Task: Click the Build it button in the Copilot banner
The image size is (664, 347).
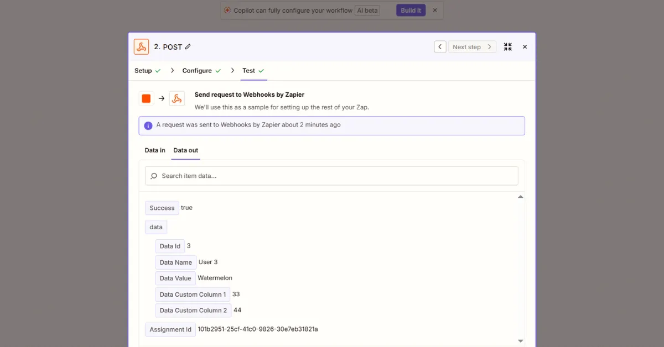Action: [x=411, y=10]
